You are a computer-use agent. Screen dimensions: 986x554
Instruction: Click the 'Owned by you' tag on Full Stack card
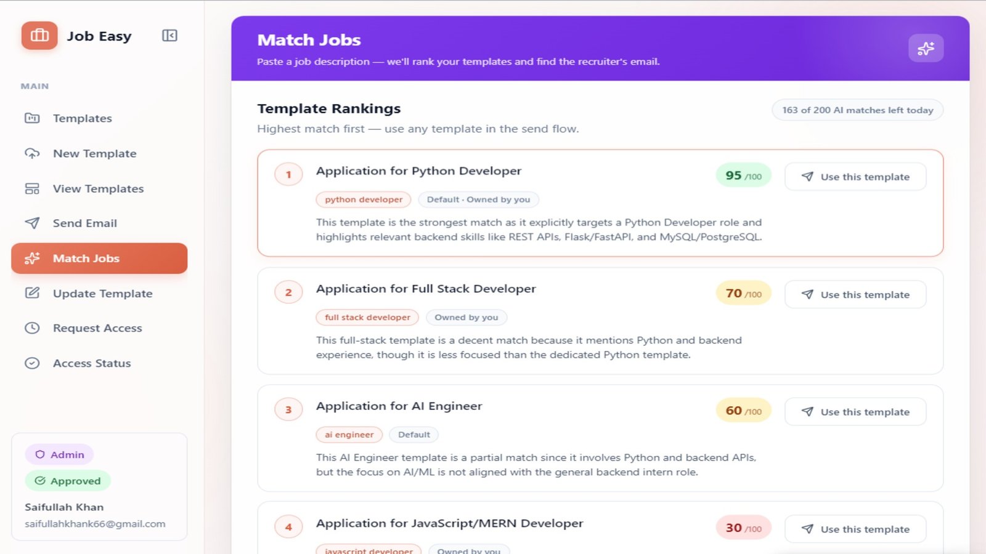[x=467, y=318]
